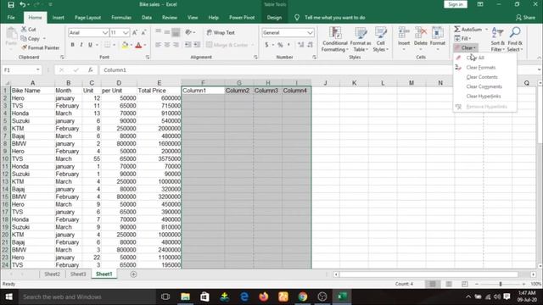Toggle Bold formatting
This screenshot has height=305, width=543.
click(x=72, y=45)
